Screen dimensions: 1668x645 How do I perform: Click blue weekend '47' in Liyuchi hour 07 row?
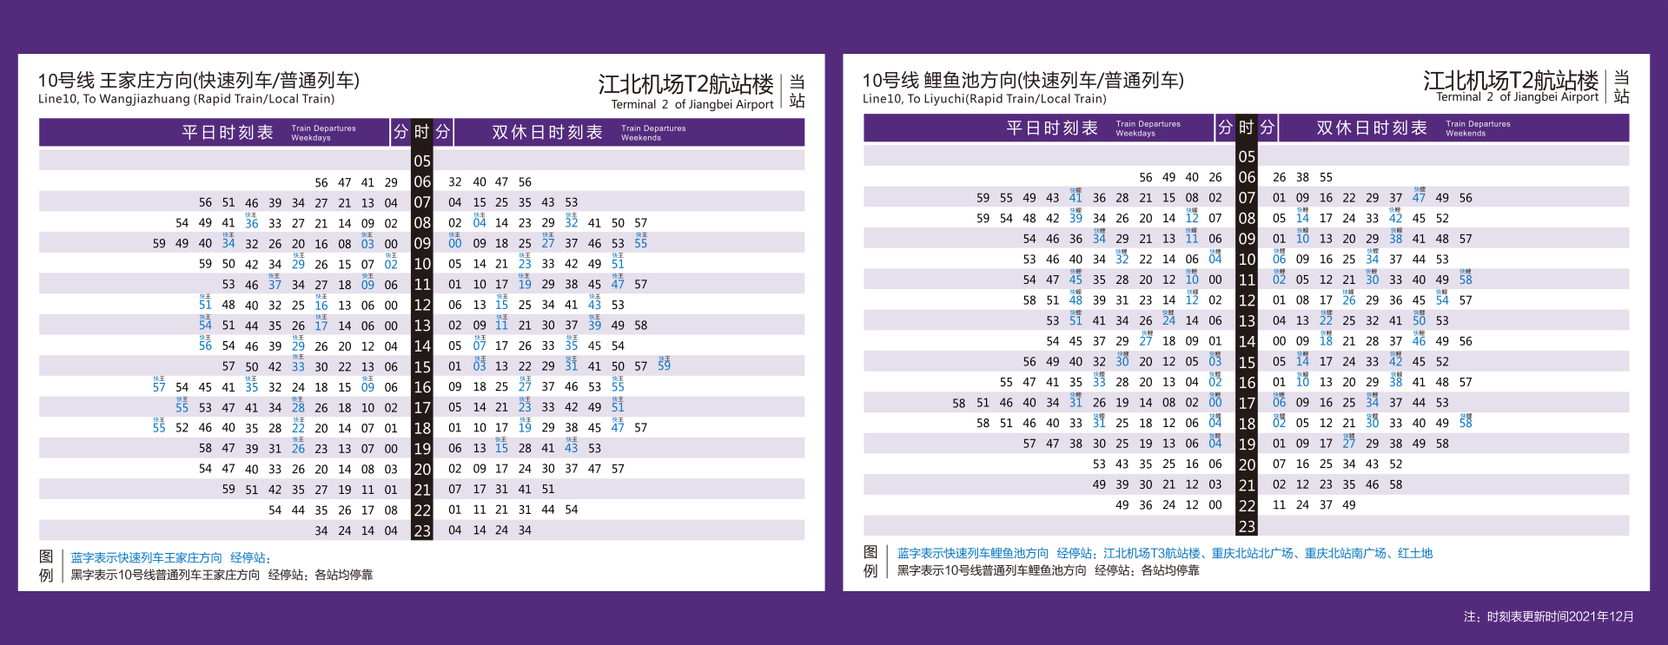pyautogui.click(x=1419, y=197)
